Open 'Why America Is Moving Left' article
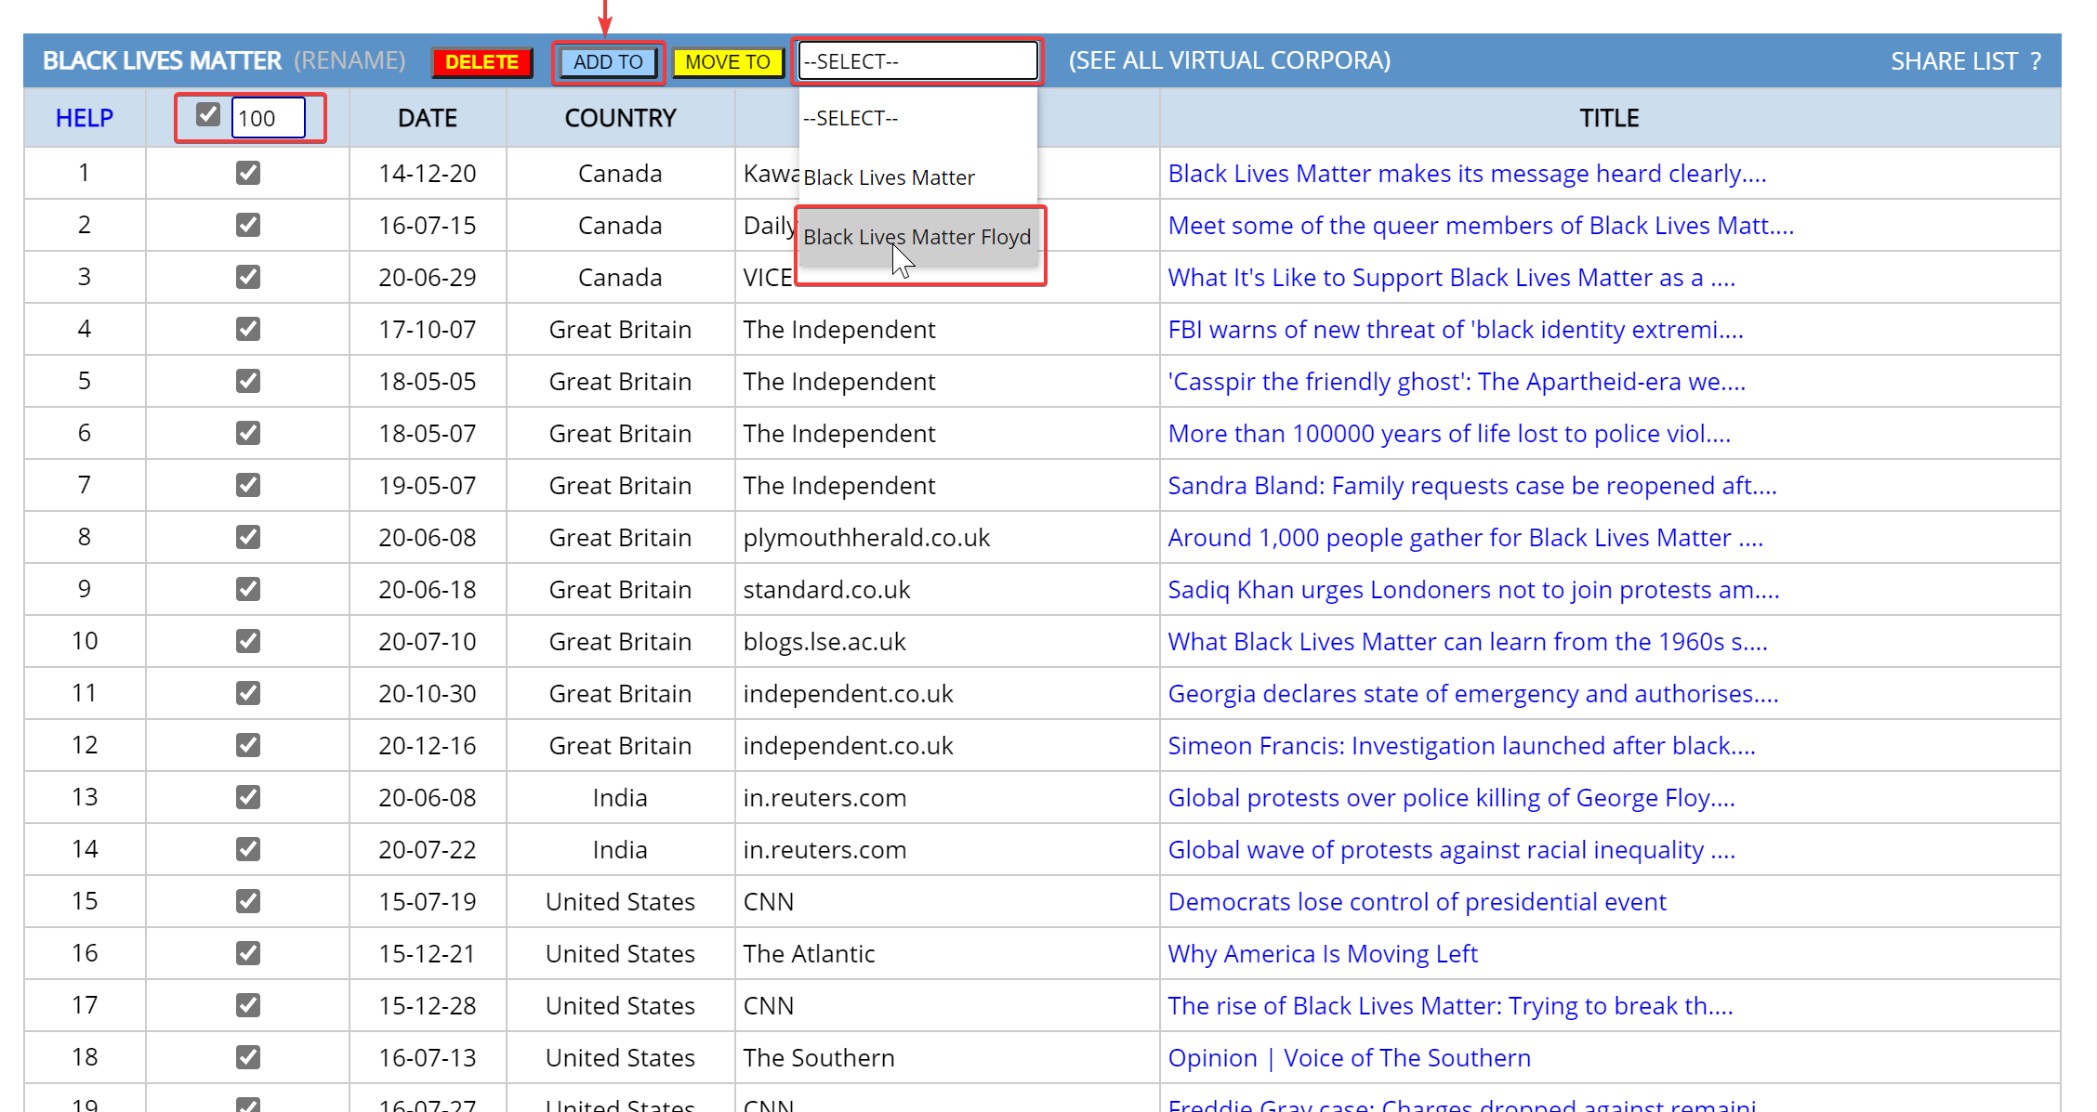This screenshot has height=1112, width=2097. 1322,954
